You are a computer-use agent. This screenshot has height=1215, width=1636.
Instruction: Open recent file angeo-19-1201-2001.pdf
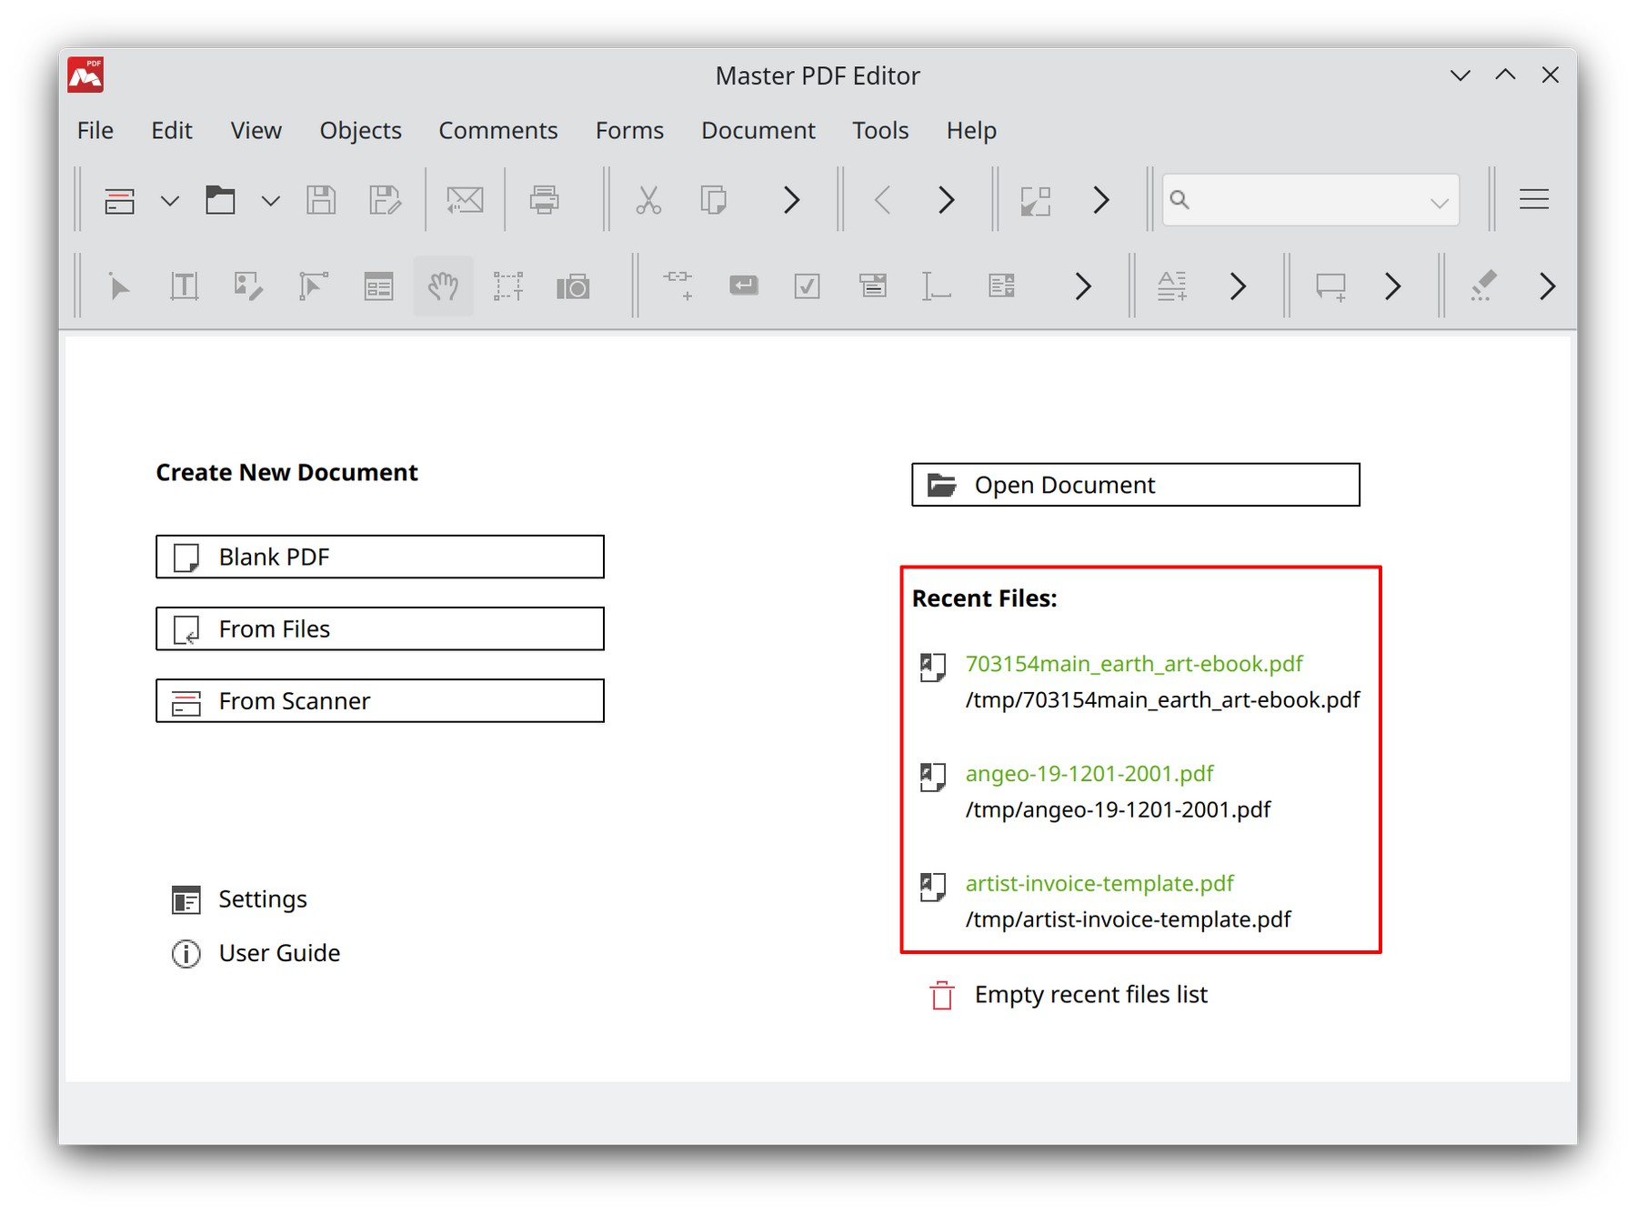point(1089,774)
